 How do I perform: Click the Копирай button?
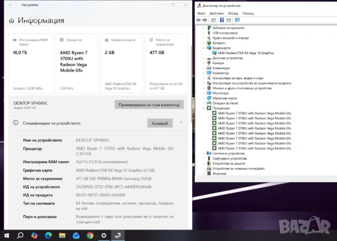click(160, 123)
